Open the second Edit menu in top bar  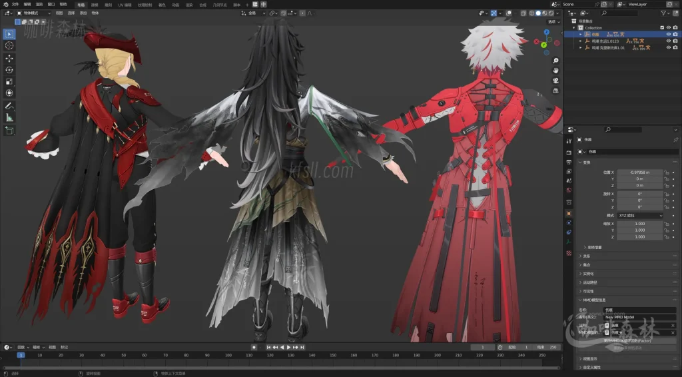[27, 5]
